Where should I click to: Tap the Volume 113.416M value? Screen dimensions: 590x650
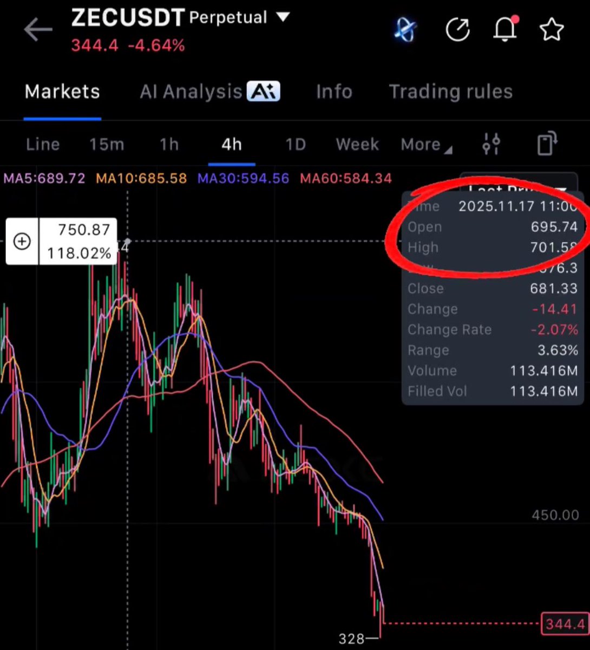click(x=544, y=371)
